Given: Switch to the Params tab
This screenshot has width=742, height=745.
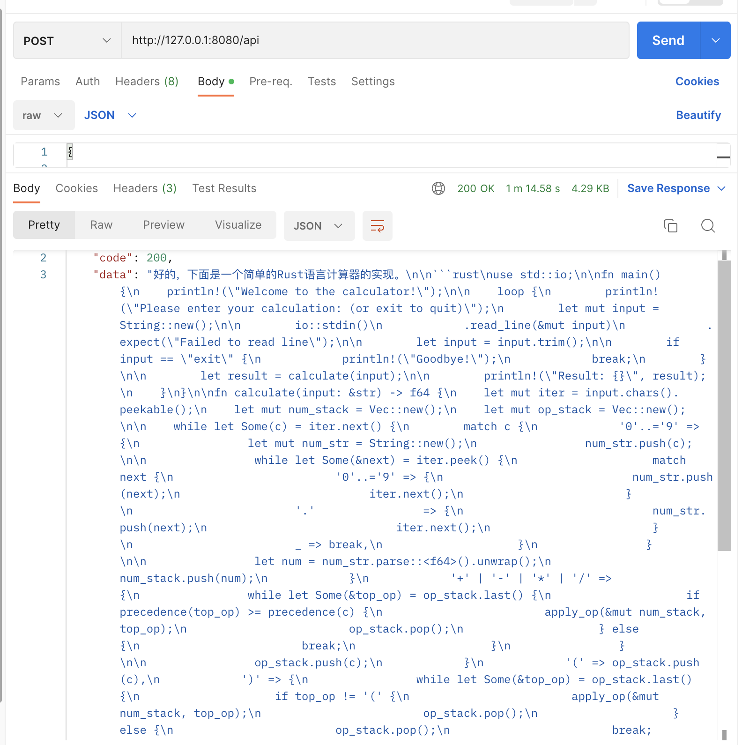Looking at the screenshot, I should coord(40,82).
